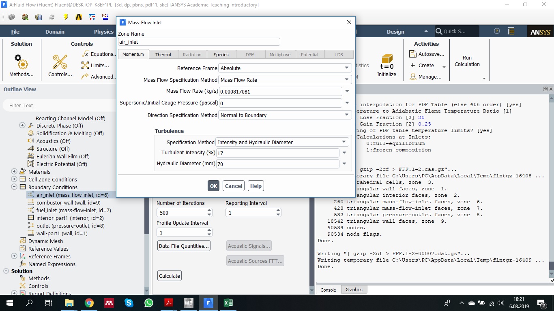
Task: Open the Autosave settings
Action: [427, 54]
